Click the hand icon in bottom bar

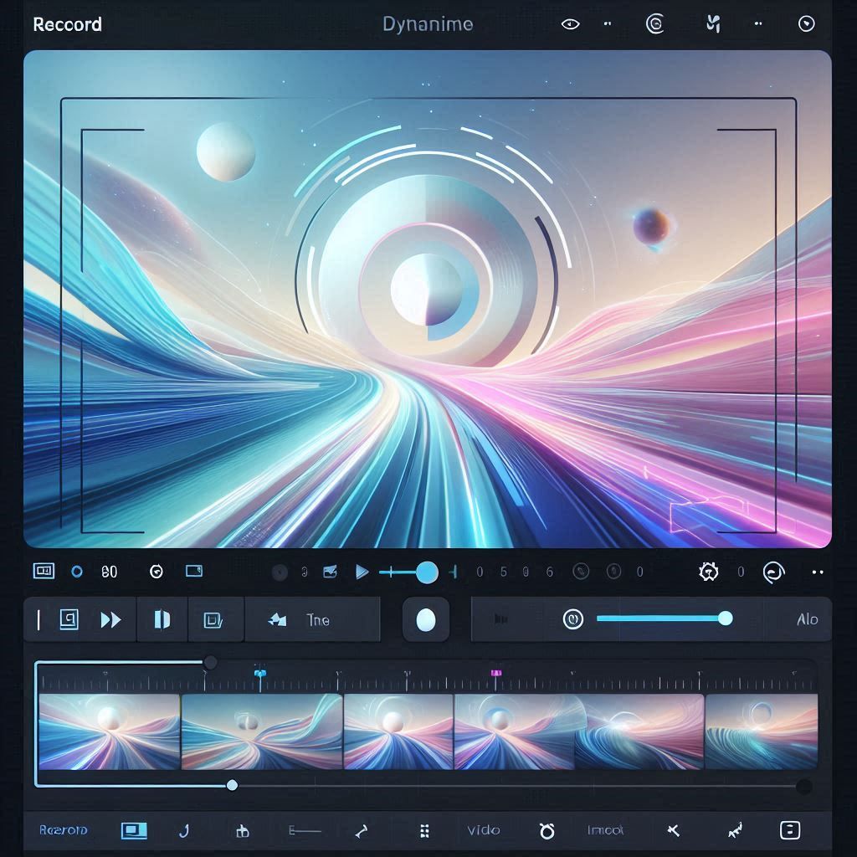pos(242,831)
